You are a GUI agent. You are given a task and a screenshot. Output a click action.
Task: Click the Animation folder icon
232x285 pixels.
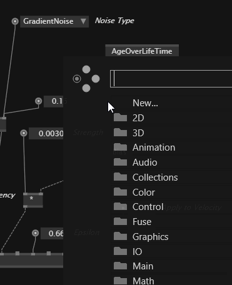120,147
